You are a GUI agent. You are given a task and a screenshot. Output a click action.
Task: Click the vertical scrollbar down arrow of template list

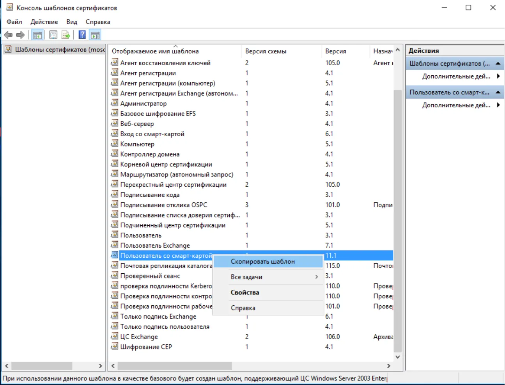pos(397,356)
